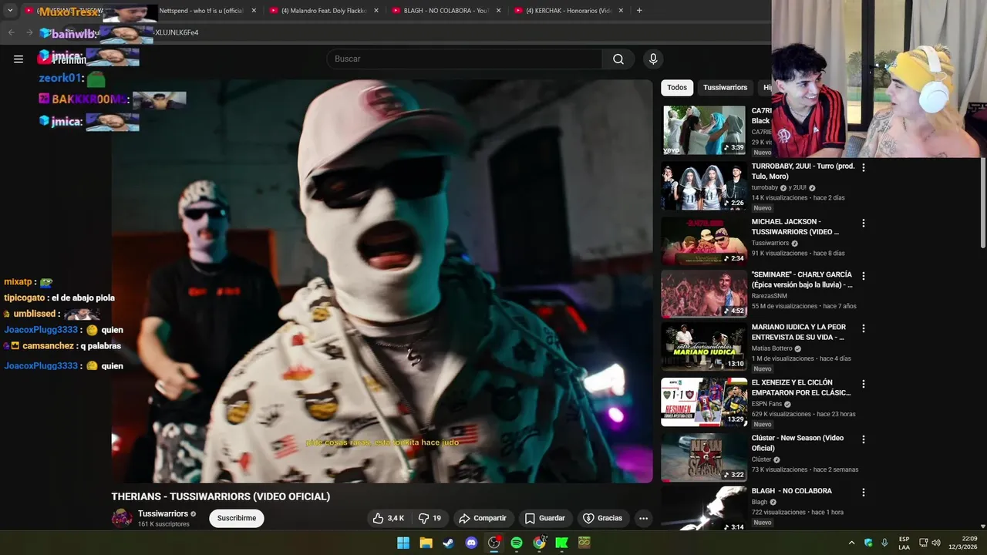This screenshot has width=987, height=555.
Task: Open Clúster - New Season thumbnail
Action: [704, 458]
